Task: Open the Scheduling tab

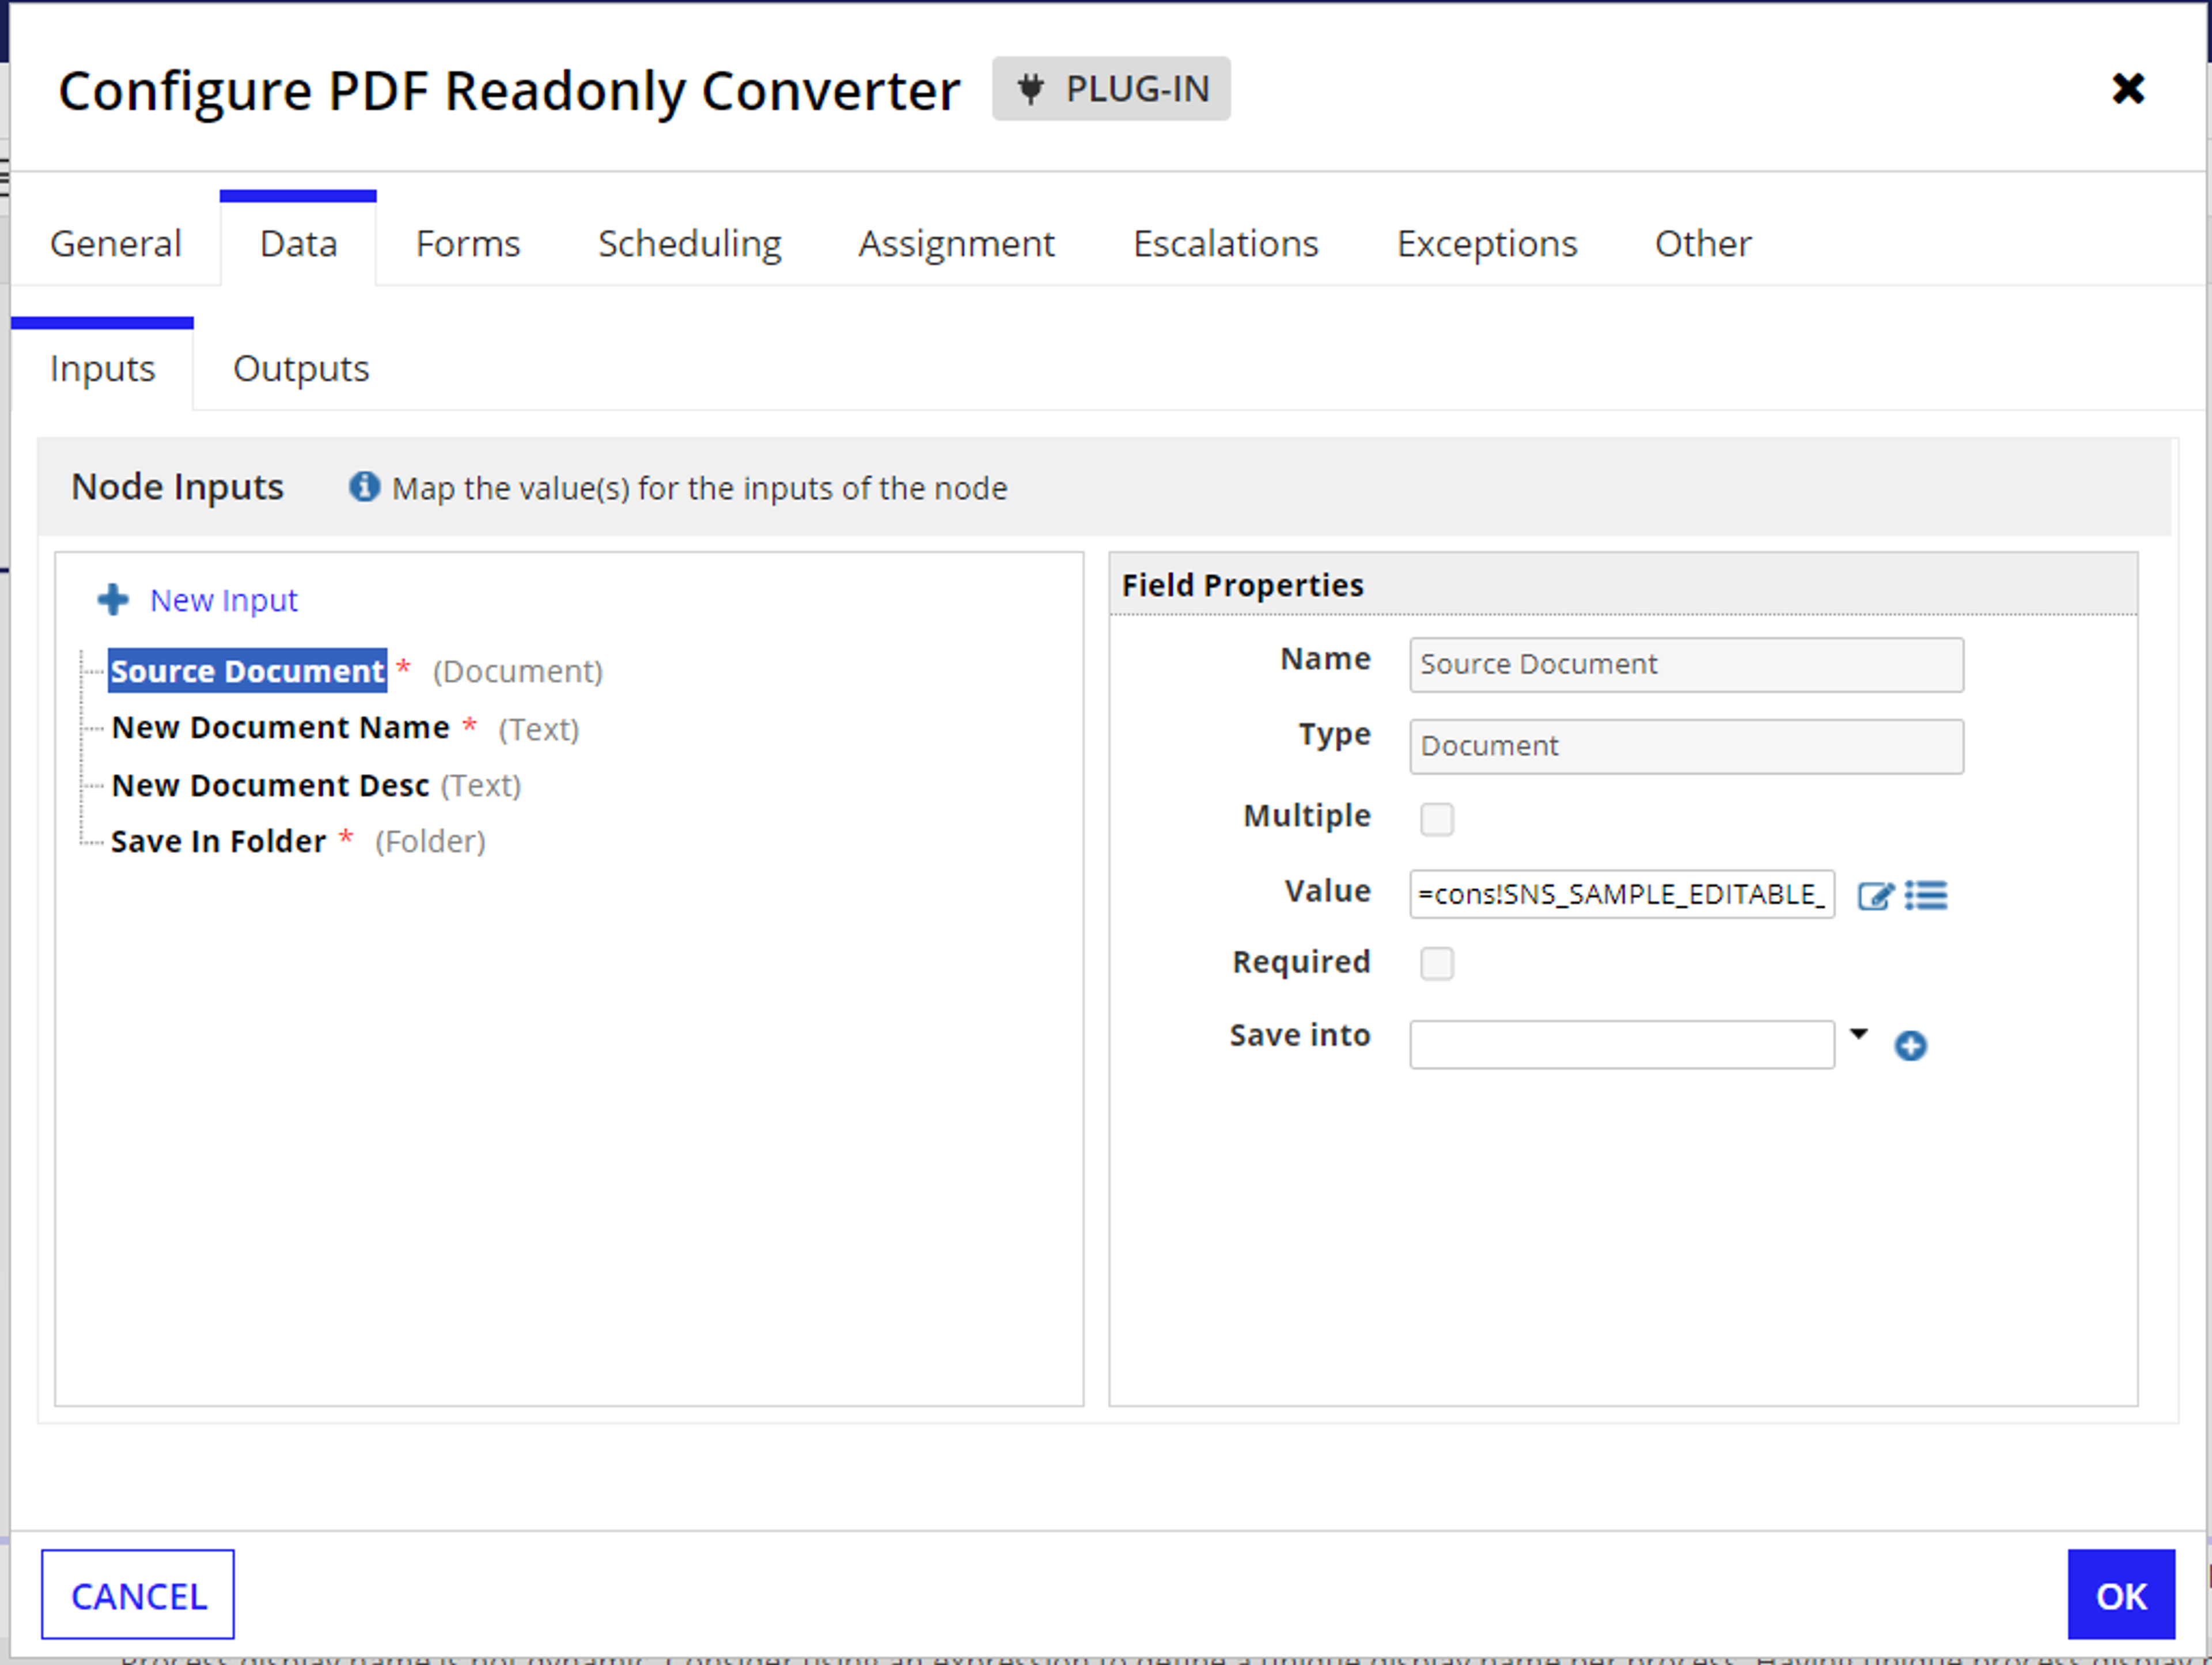Action: tap(690, 244)
